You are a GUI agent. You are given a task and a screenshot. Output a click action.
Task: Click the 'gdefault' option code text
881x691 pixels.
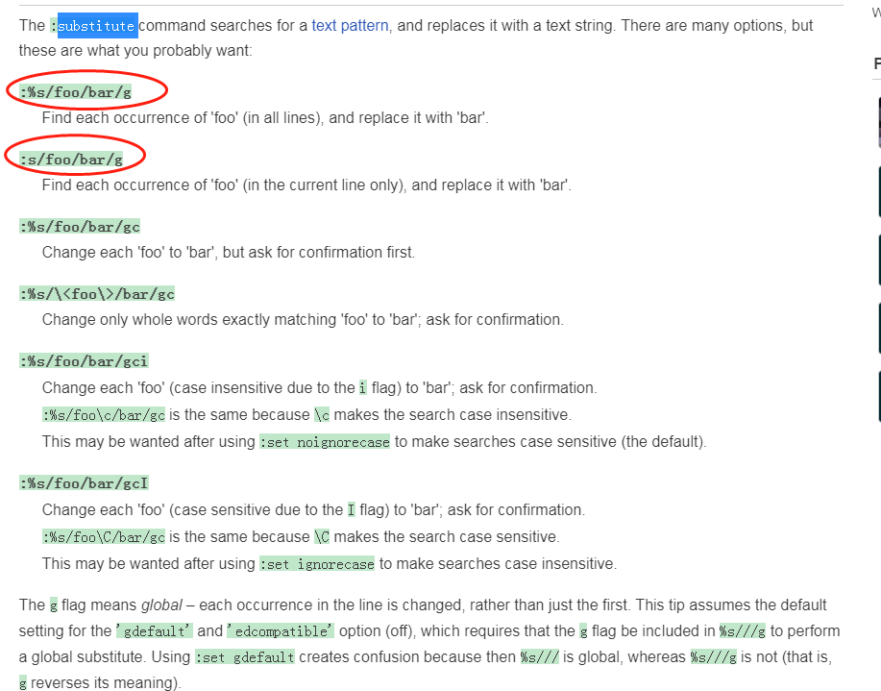pos(155,630)
